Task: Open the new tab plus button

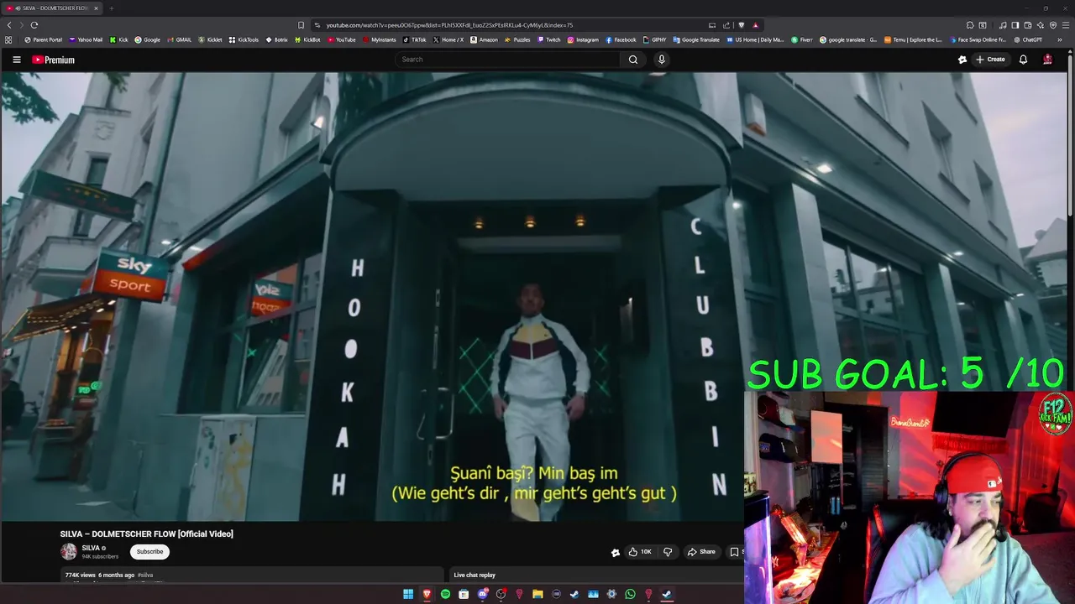Action: [111, 8]
